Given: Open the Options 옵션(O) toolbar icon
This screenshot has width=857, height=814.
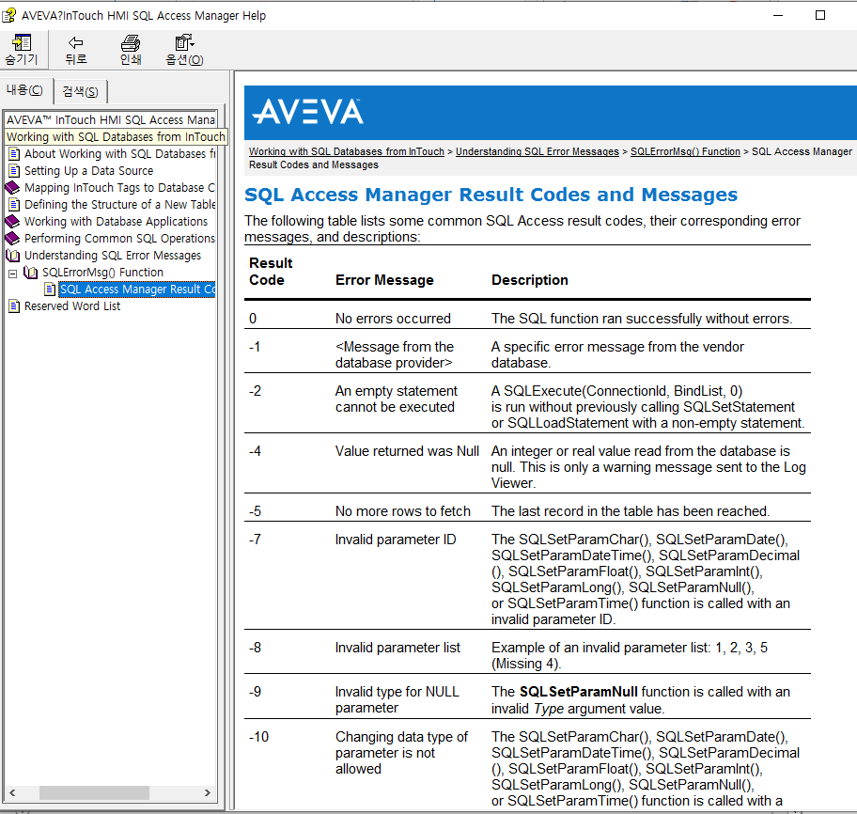Looking at the screenshot, I should pos(184,42).
